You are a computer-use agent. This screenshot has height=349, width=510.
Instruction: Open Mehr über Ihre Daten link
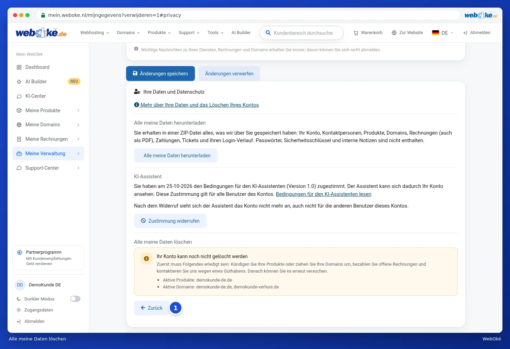click(196, 105)
